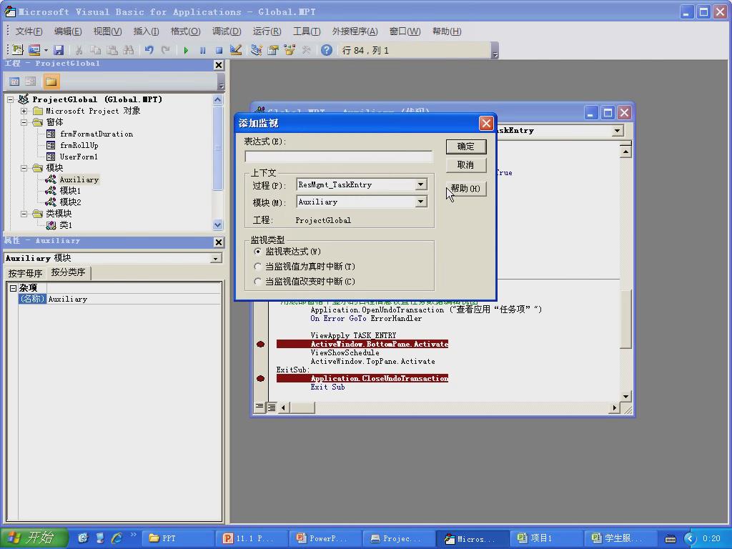Open the code window procedure dropdown
Screen dimensions: 732x549
[x=617, y=131]
